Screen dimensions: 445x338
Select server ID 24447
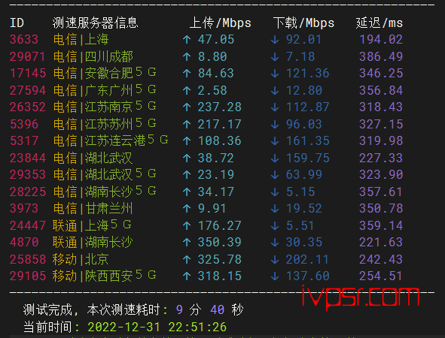point(28,225)
